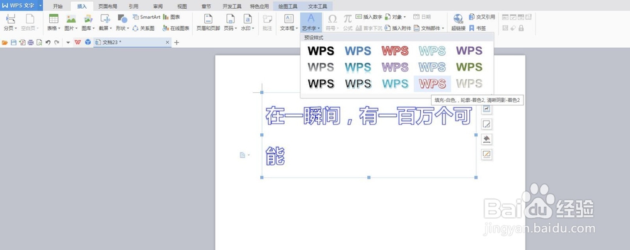Open the paragraph layout marker dropdown left of text

coord(244,155)
